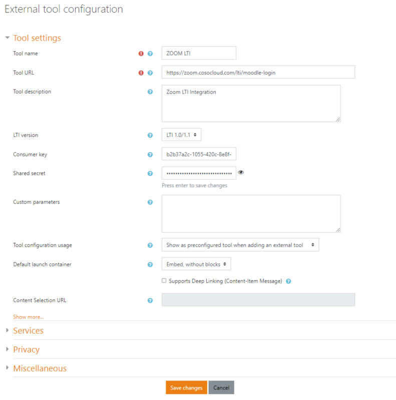Collapse the Tool settings section
Viewport: 396px width, 400px height.
[x=37, y=38]
